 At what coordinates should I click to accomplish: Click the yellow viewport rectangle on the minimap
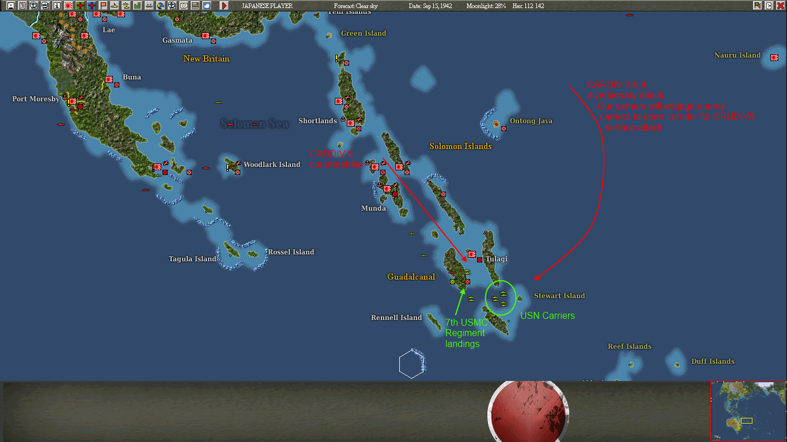(x=746, y=421)
